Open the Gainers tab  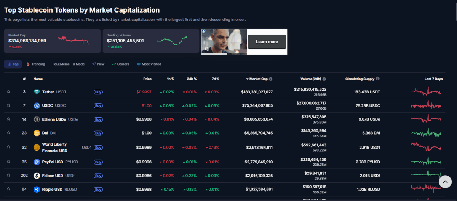pyautogui.click(x=120, y=64)
